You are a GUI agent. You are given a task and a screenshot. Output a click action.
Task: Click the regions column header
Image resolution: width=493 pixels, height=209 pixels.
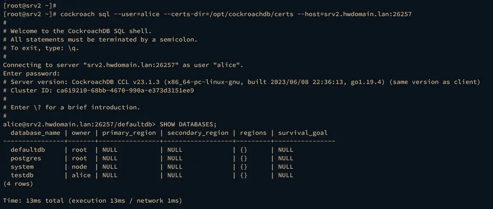point(253,133)
